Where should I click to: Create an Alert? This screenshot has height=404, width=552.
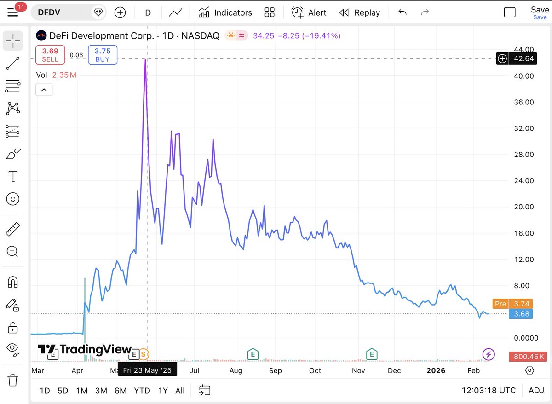[309, 12]
